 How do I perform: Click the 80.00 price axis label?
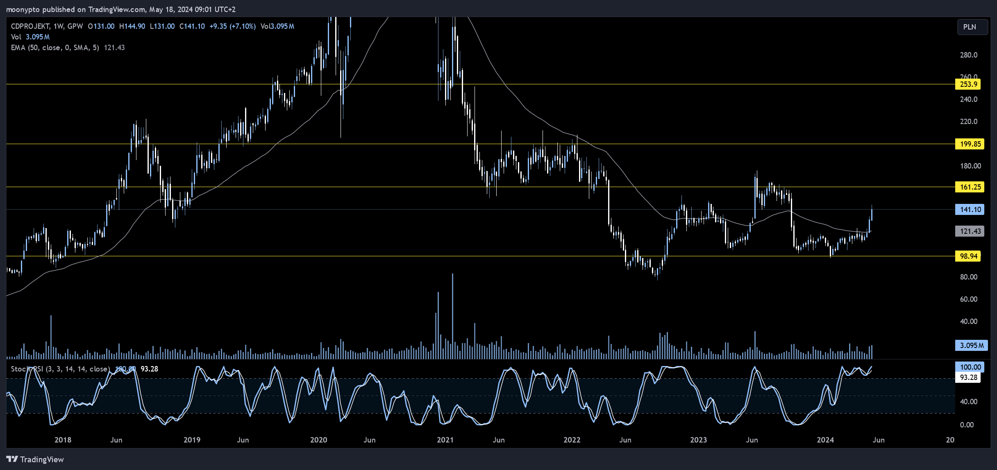click(969, 277)
